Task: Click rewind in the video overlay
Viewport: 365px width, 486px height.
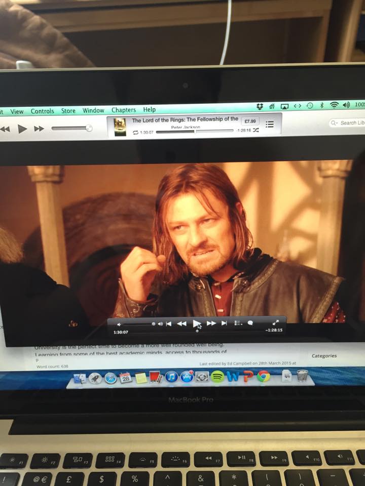Action: coord(181,323)
